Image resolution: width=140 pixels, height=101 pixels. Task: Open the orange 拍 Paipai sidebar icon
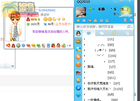coord(78,57)
